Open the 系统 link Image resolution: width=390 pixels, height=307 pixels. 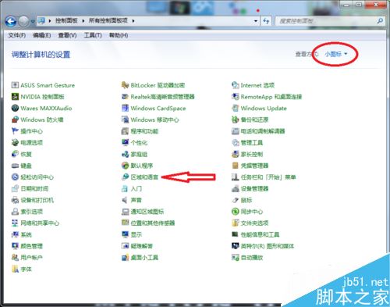pos(27,234)
